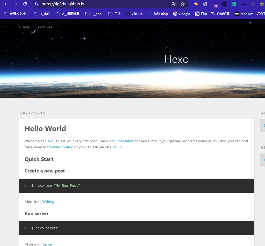Open the 工控 bookmark folder
This screenshot has height=246, width=265.
(114, 14)
